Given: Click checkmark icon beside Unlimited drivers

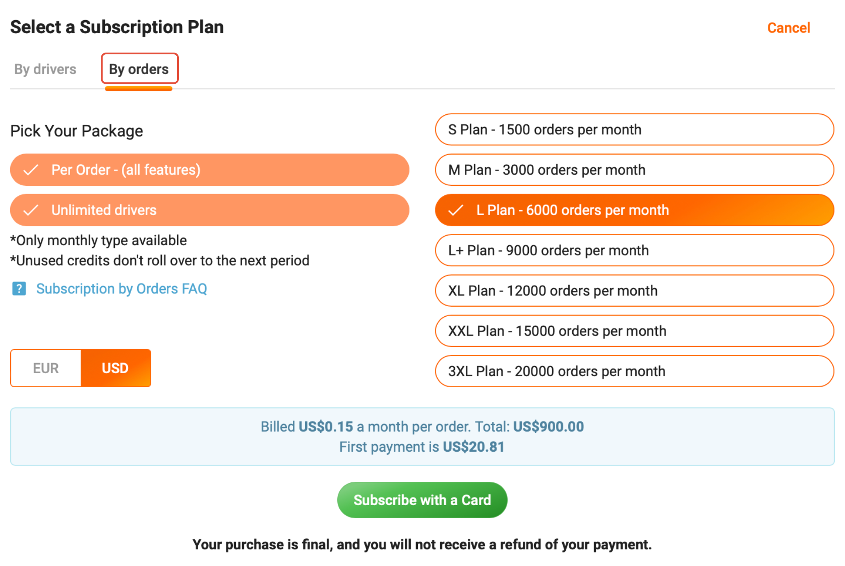Looking at the screenshot, I should tap(31, 210).
